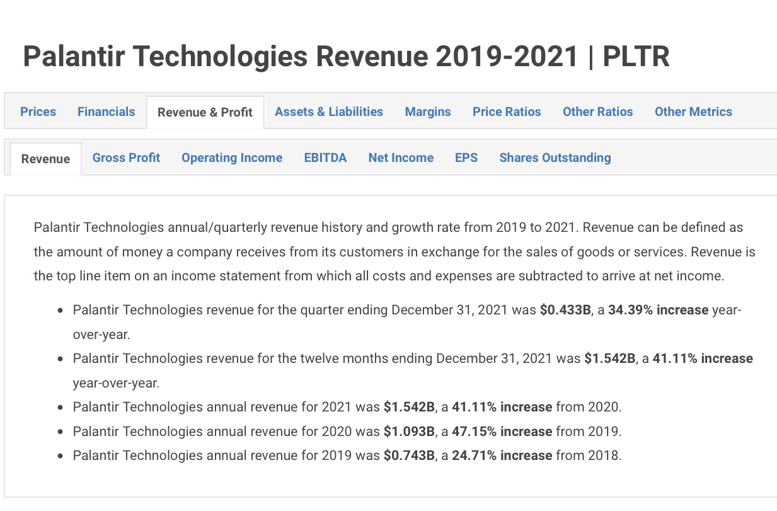The height and width of the screenshot is (511, 777).
Task: Open the Prices tab
Action: coord(38,112)
